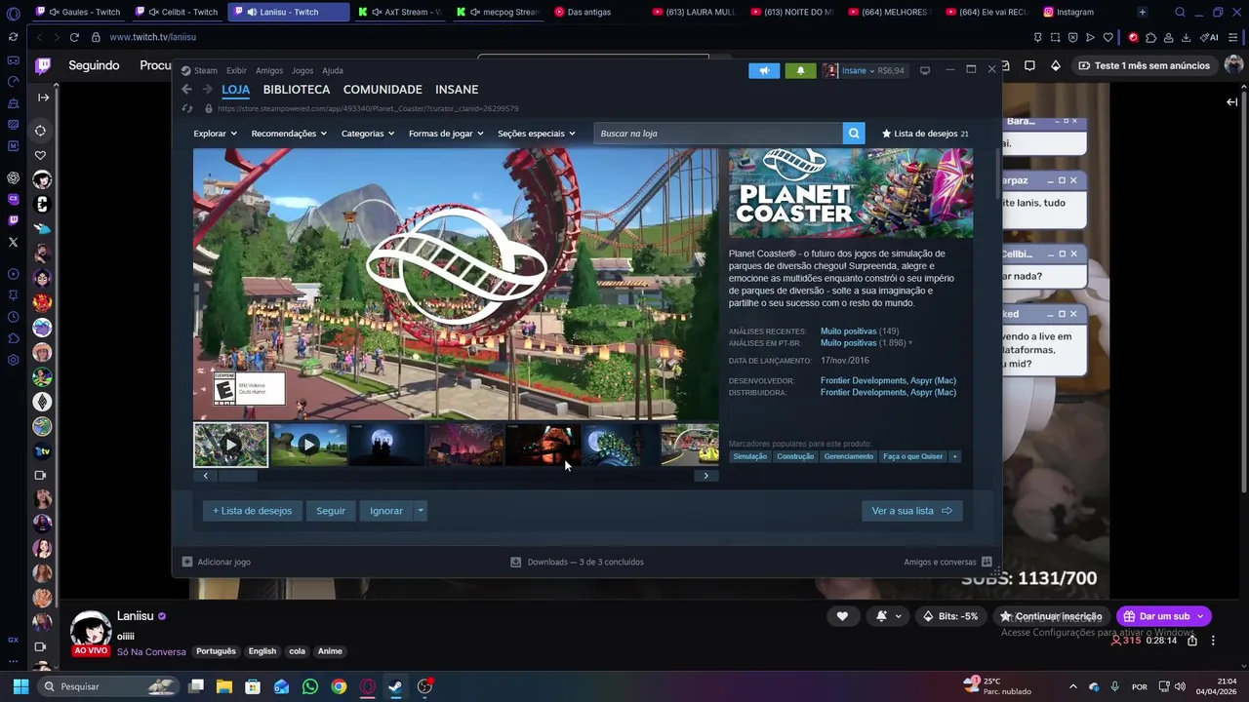This screenshot has width=1249, height=702.
Task: Select the second video thumbnail
Action: point(308,445)
